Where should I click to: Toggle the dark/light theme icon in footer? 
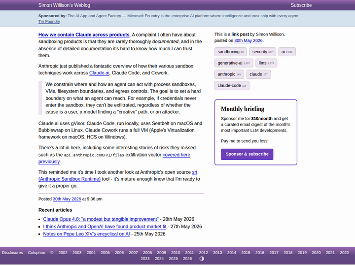(202, 259)
